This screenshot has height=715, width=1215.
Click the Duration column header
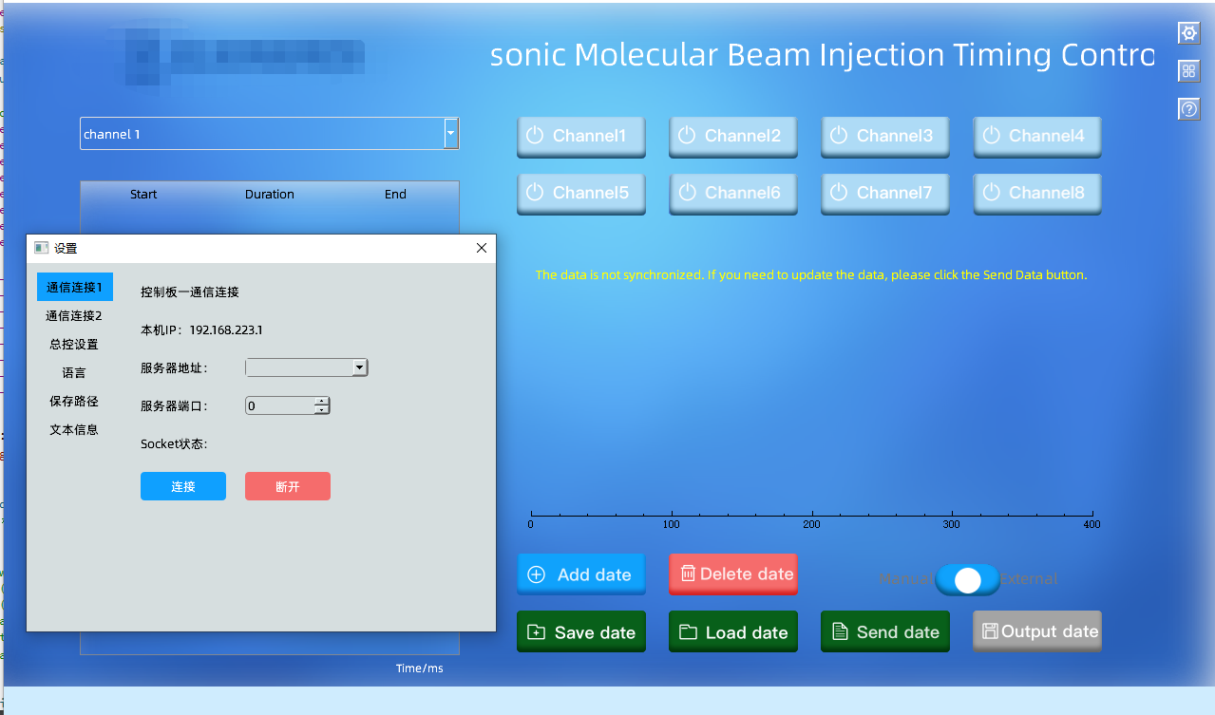[270, 194]
